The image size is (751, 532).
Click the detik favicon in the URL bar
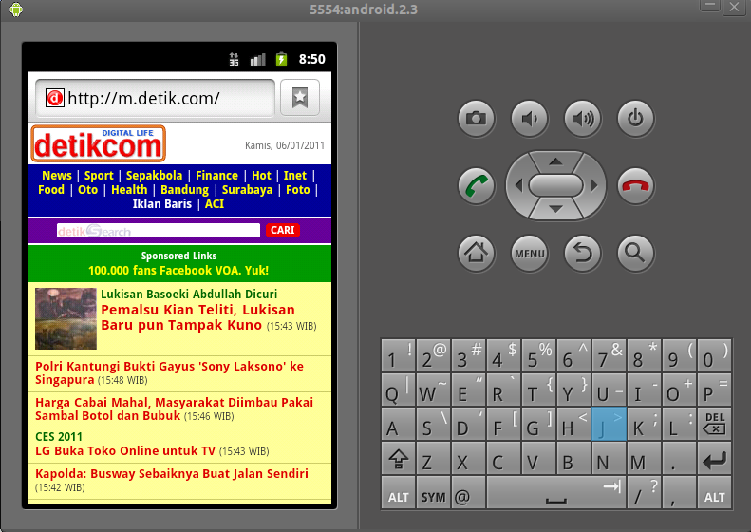pyautogui.click(x=55, y=98)
